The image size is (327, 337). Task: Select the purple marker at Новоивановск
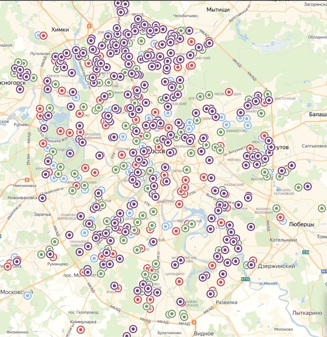tap(42, 198)
